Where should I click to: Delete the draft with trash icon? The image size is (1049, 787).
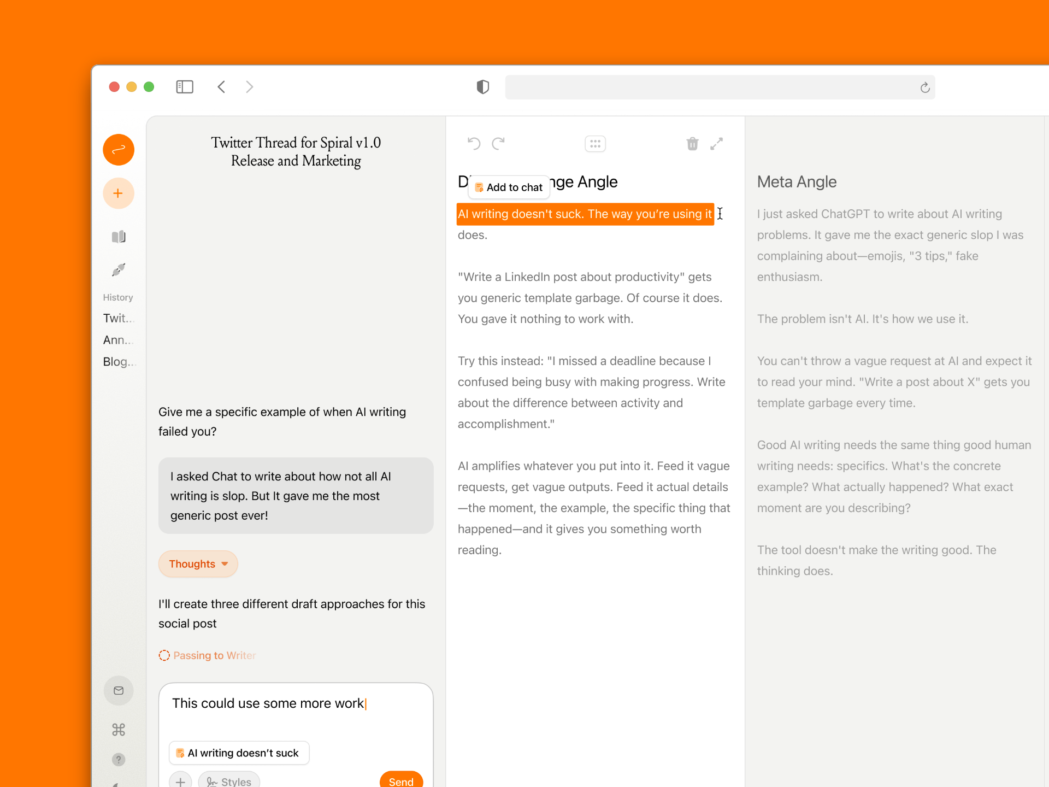pos(692,144)
